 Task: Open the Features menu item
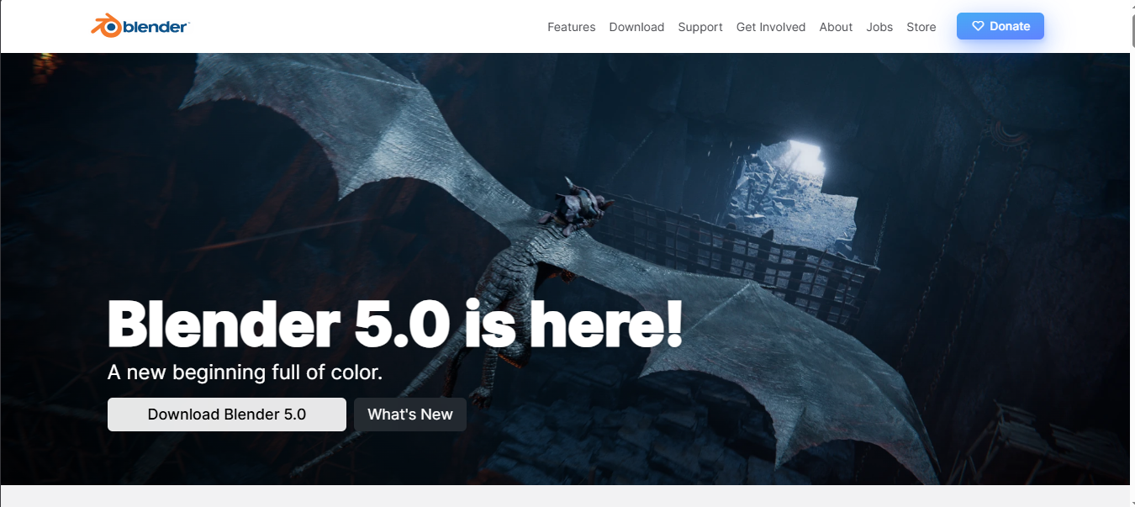[x=571, y=27]
